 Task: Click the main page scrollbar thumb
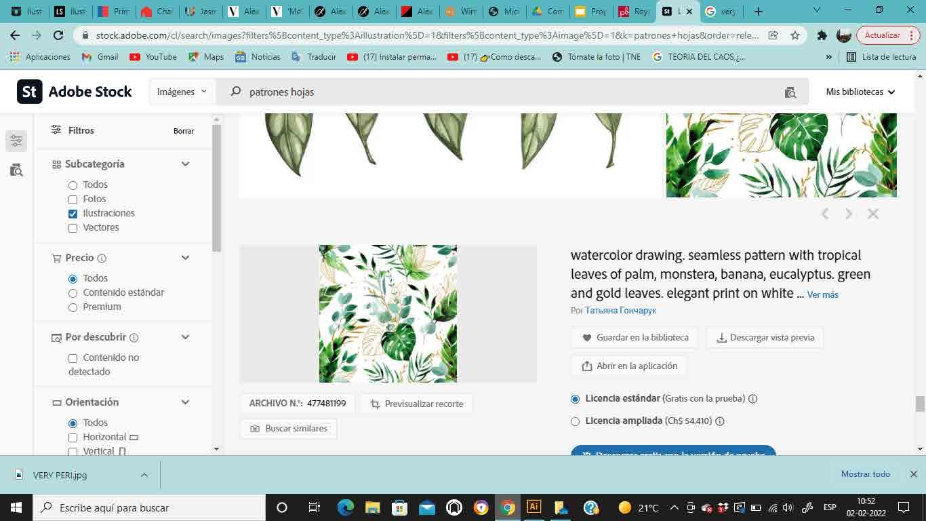920,404
